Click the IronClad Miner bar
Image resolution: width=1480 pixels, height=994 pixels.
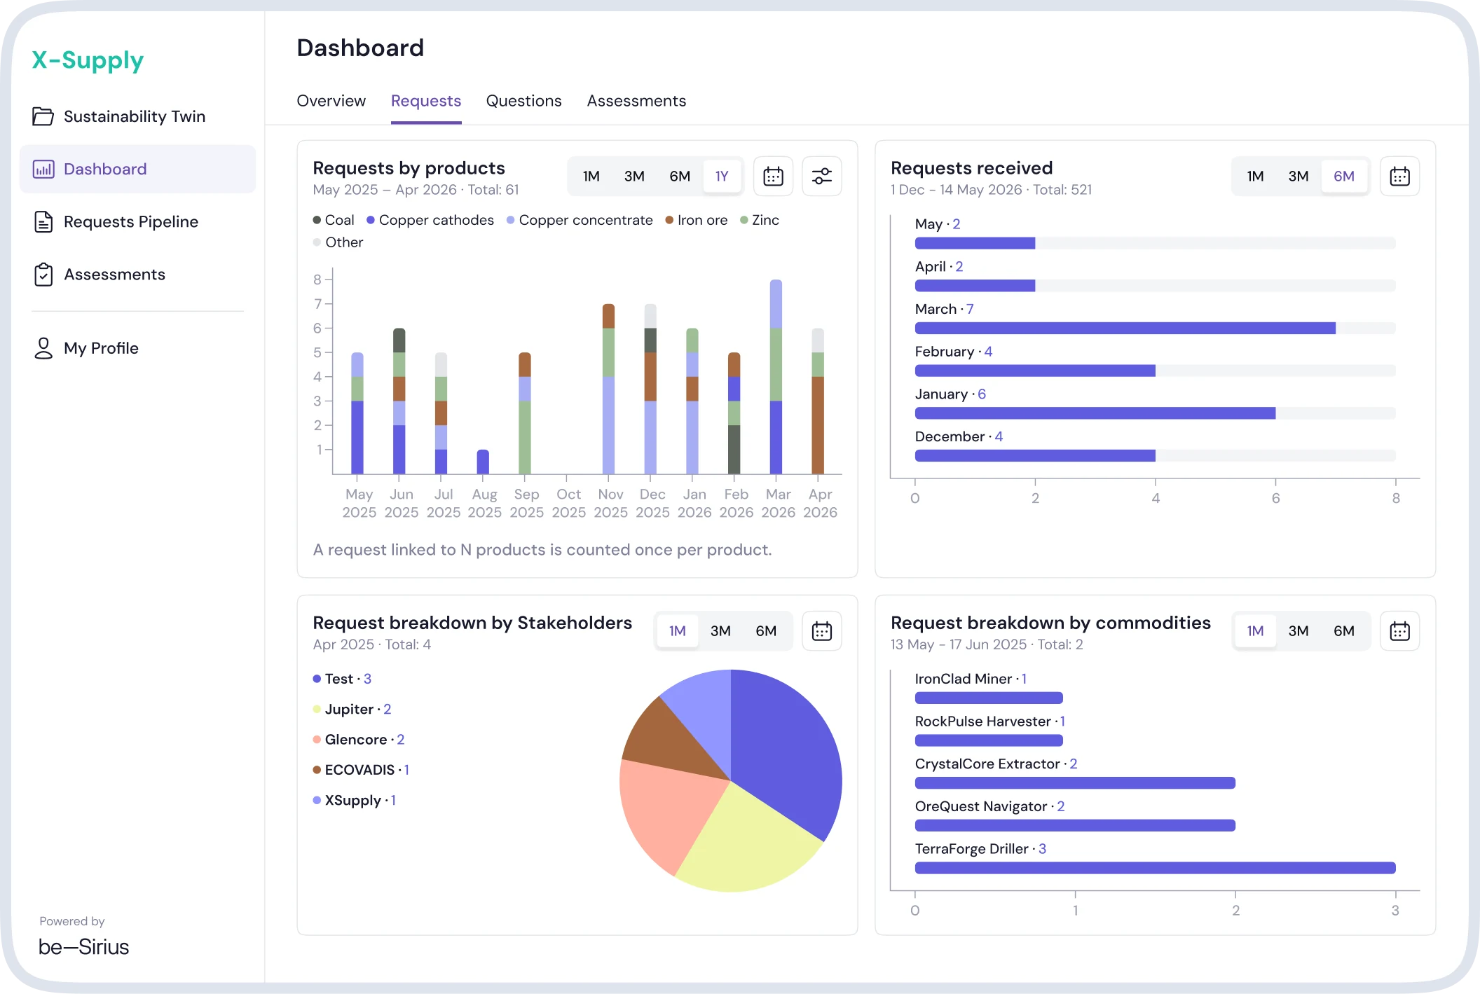click(x=989, y=698)
